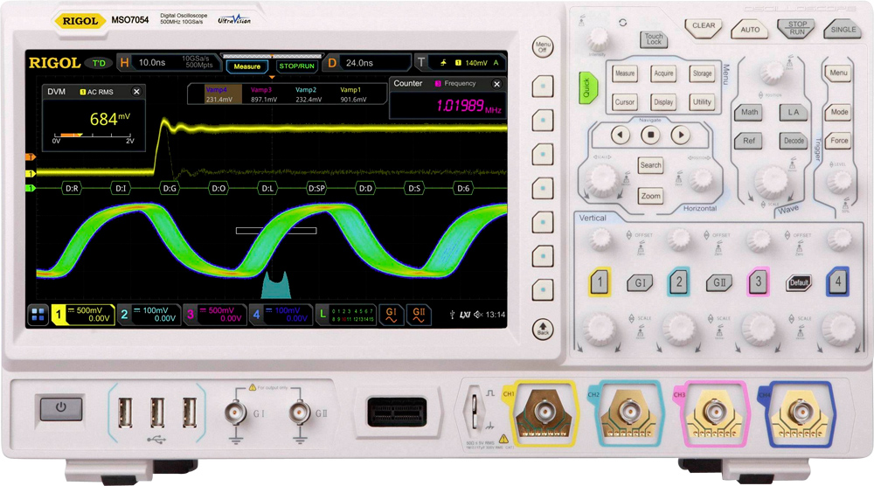Tap the beeper sound icon beside the clock
The image size is (874, 486).
(478, 315)
